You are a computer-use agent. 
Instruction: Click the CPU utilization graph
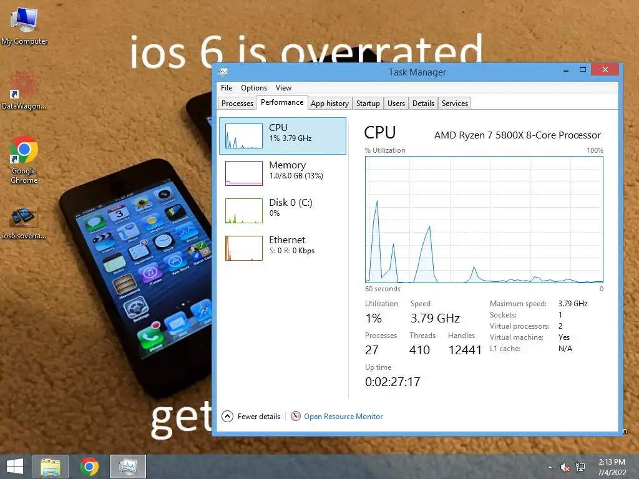(484, 220)
